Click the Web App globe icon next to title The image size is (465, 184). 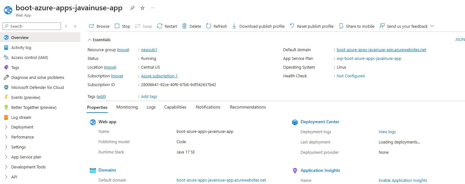8,10
